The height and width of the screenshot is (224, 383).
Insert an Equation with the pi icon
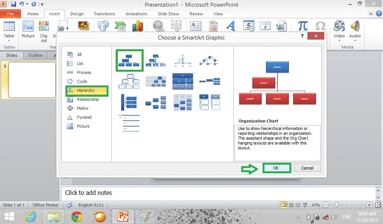point(303,26)
